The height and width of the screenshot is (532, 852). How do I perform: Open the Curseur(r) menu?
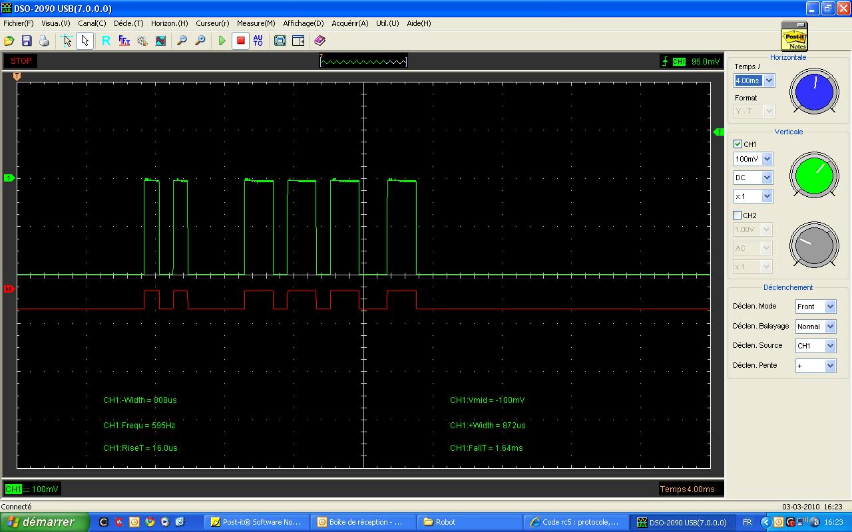pyautogui.click(x=212, y=23)
